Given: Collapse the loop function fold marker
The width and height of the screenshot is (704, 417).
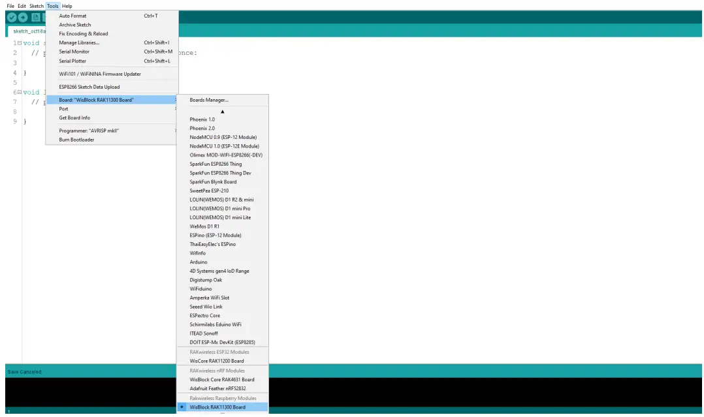Looking at the screenshot, I should coord(20,93).
